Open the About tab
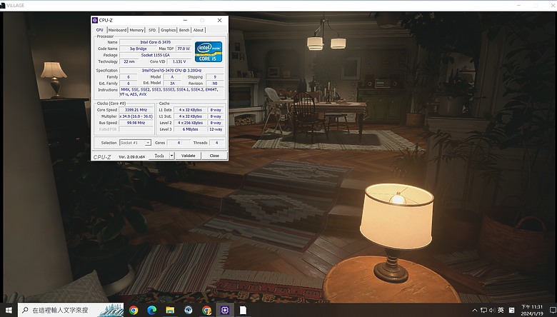 pyautogui.click(x=199, y=30)
